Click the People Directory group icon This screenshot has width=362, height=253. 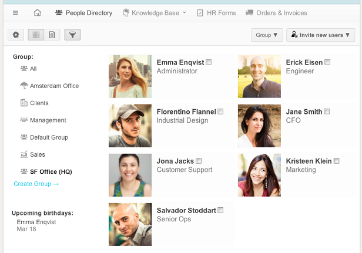tap(59, 12)
